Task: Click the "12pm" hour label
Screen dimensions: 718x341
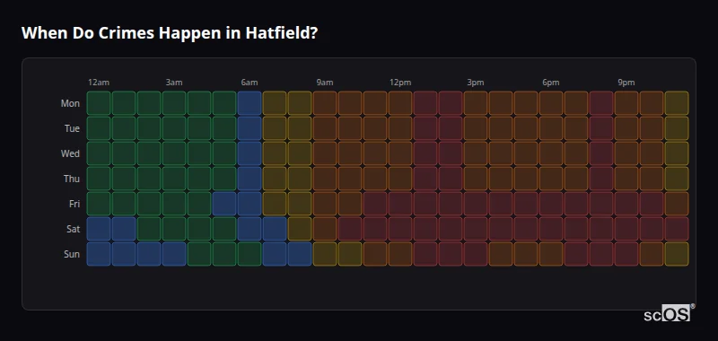Action: [x=400, y=83]
